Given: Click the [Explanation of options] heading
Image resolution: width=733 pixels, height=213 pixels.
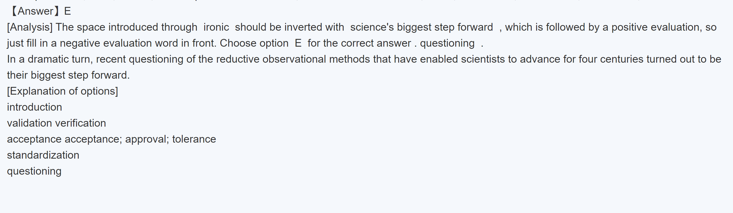Looking at the screenshot, I should pyautogui.click(x=62, y=91).
